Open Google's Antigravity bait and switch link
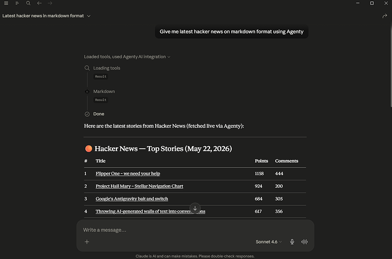392x259 pixels. (132, 199)
